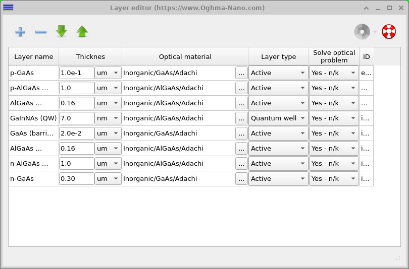Click the grey disc icon in toolbar

point(362,32)
